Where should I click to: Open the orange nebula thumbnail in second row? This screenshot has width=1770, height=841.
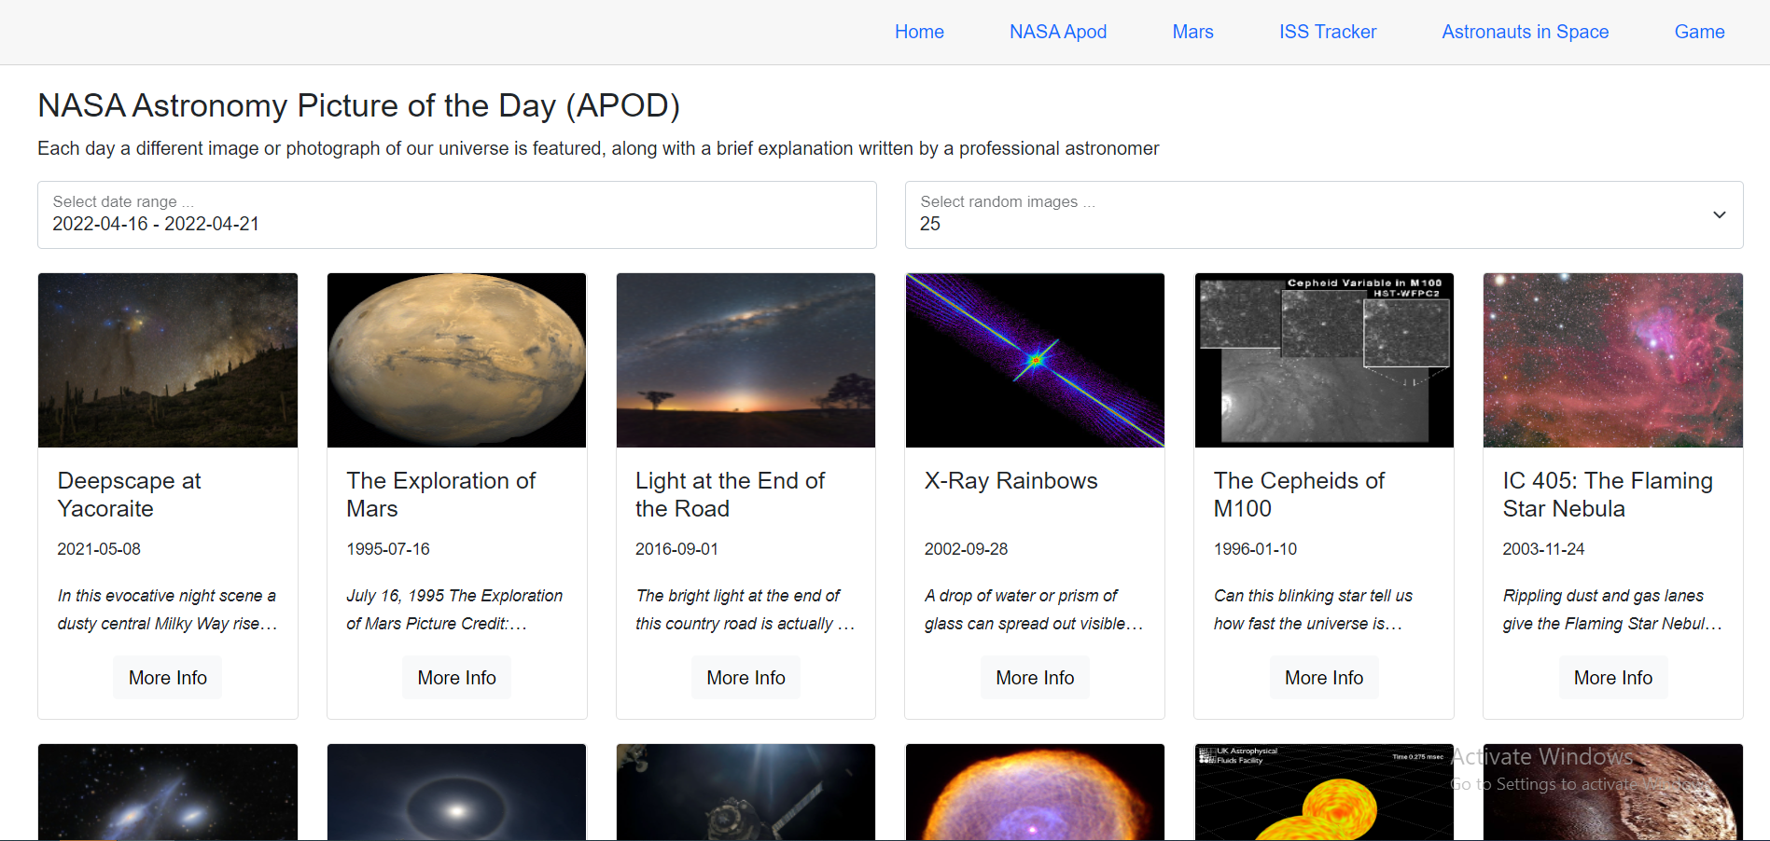click(1035, 793)
